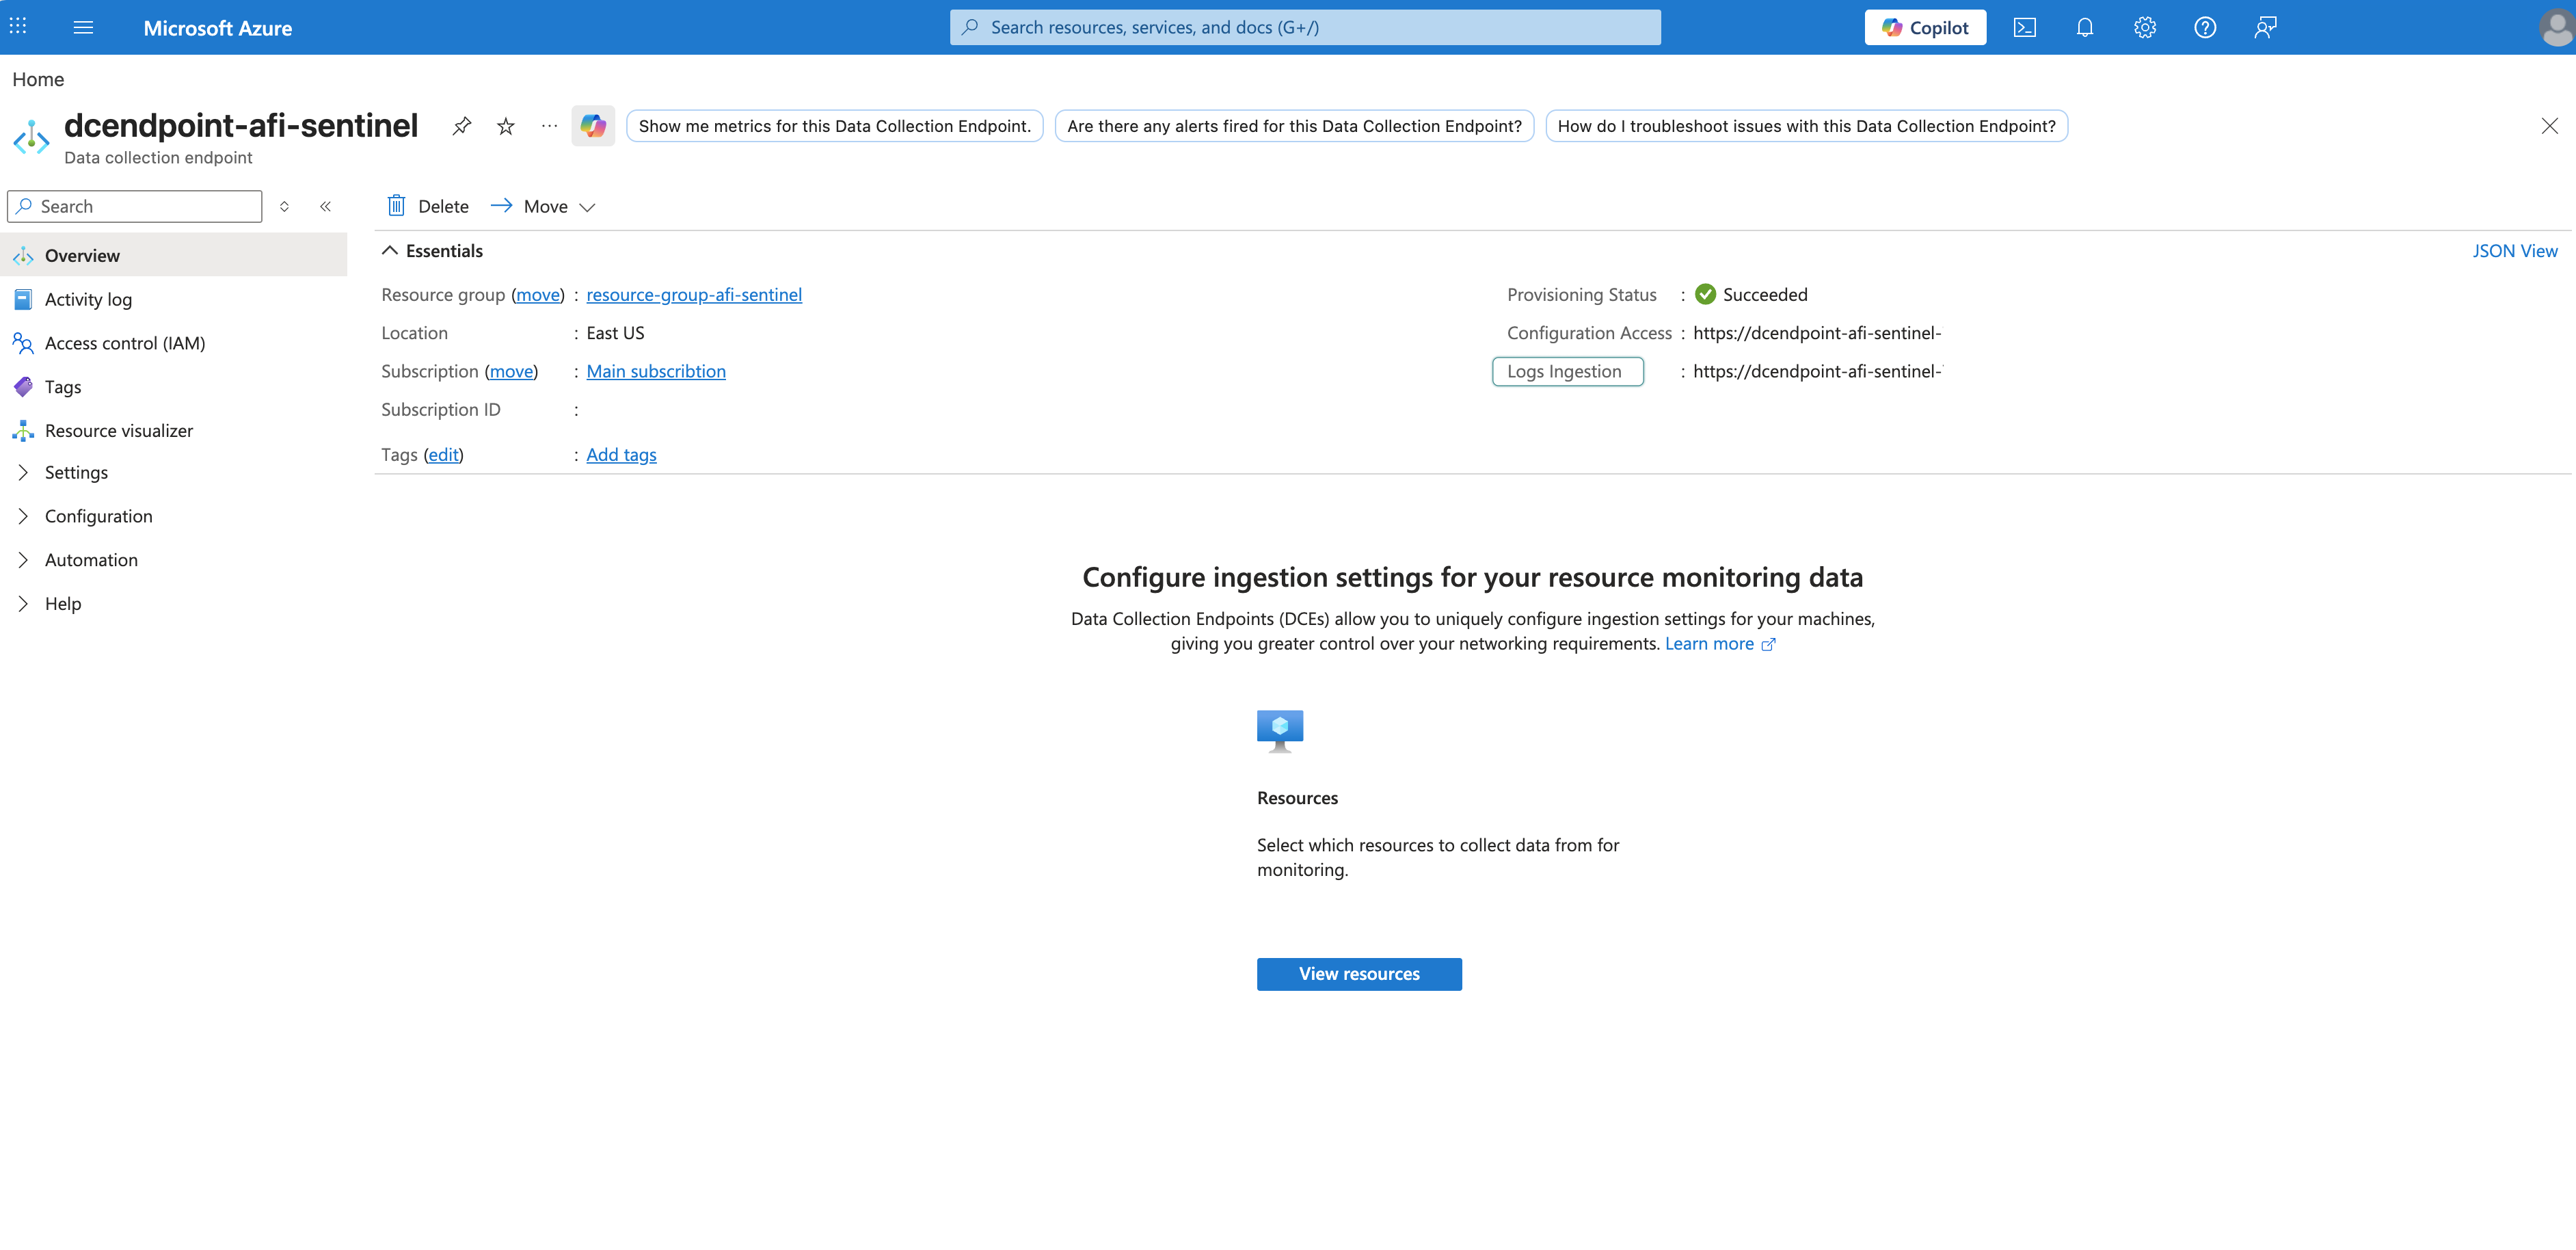The image size is (2576, 1250).
Task: Click the Add tags link
Action: coord(621,455)
